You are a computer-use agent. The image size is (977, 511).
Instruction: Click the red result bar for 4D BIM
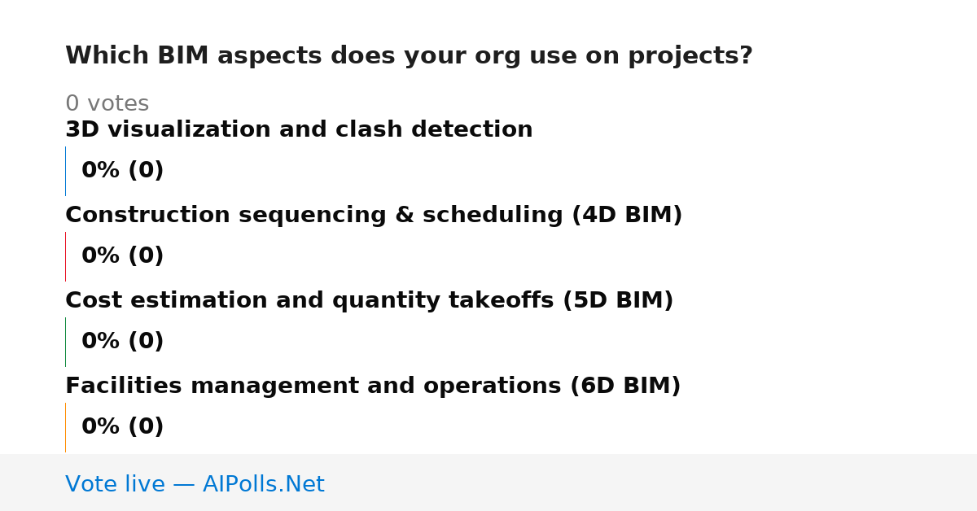tap(65, 256)
